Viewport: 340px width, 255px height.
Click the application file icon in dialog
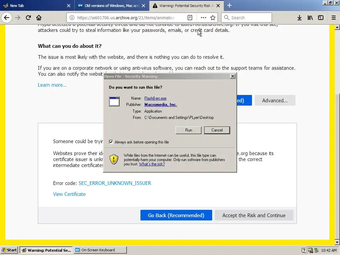click(114, 101)
